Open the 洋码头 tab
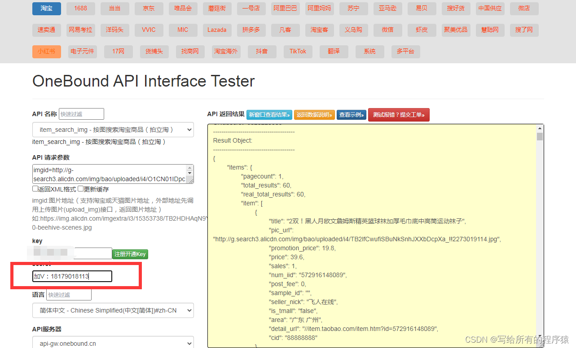Image resolution: width=576 pixels, height=348 pixels. (115, 30)
